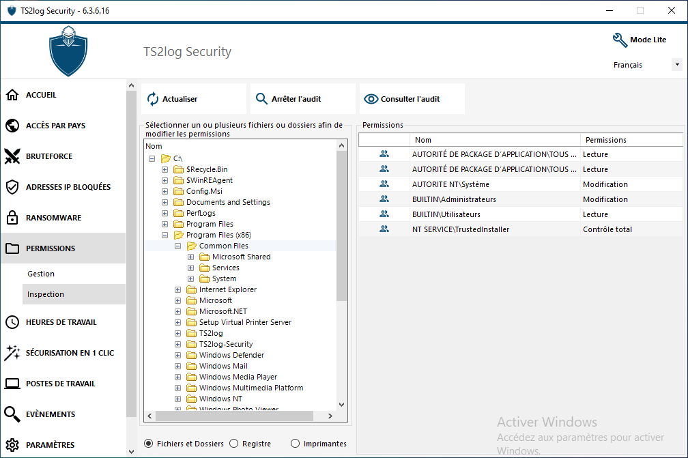Collapse the Program Files (x86) node
The height and width of the screenshot is (458, 688).
click(164, 235)
